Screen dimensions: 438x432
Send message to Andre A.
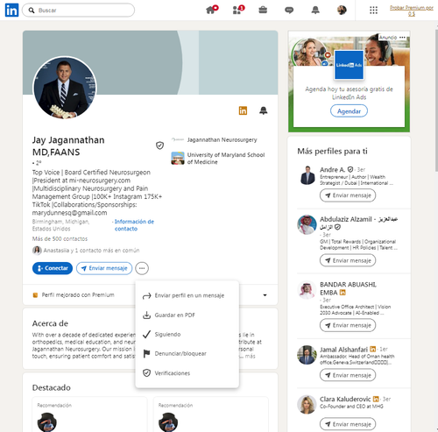[348, 195]
